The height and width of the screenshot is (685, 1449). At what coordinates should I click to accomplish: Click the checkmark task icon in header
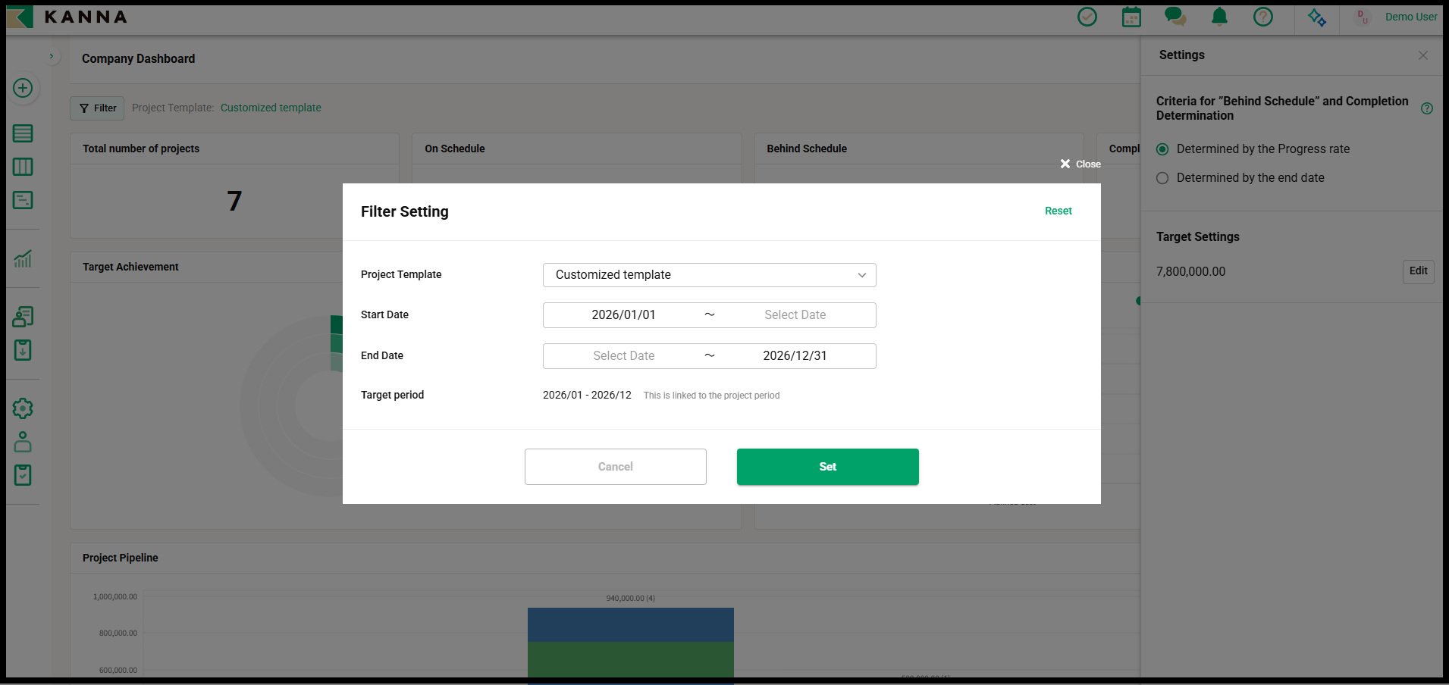pyautogui.click(x=1087, y=17)
